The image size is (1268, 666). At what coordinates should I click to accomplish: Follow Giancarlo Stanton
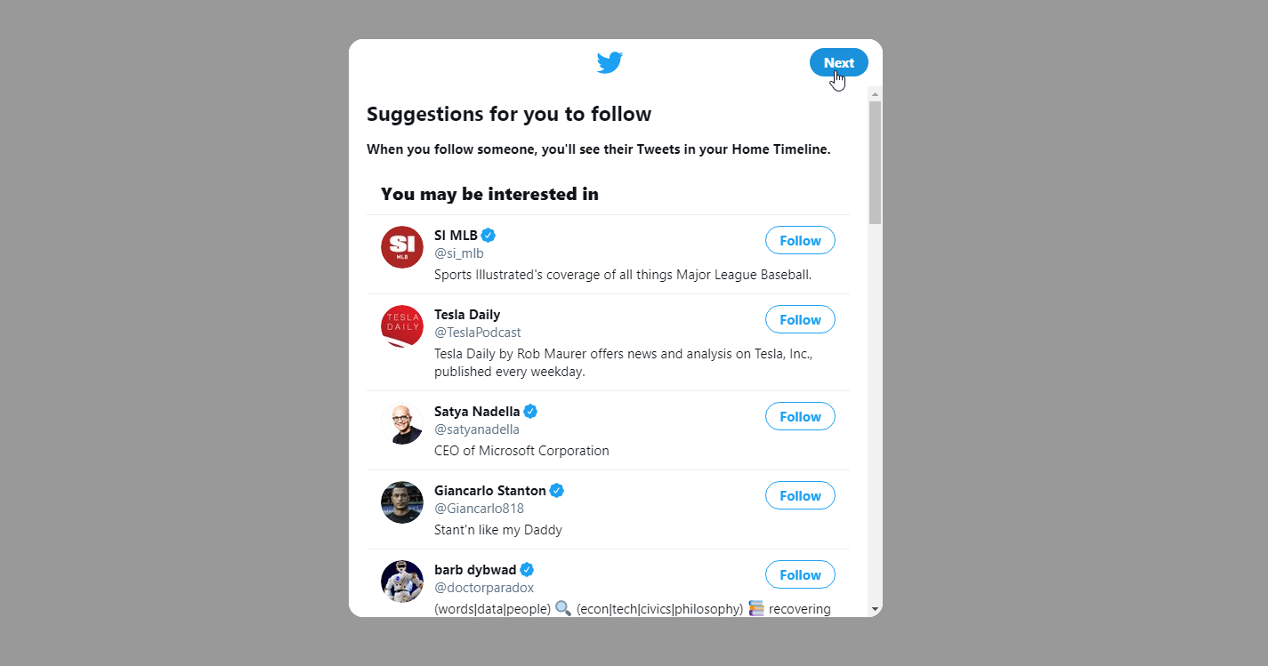(800, 495)
